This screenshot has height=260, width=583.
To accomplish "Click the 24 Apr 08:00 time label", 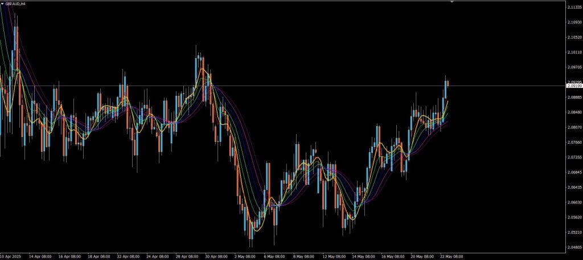I will coord(158,257).
